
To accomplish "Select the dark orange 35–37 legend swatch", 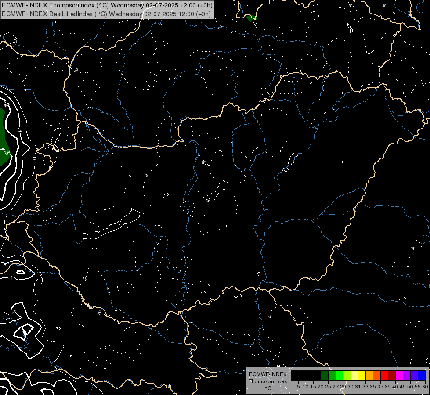I will 377,376.
